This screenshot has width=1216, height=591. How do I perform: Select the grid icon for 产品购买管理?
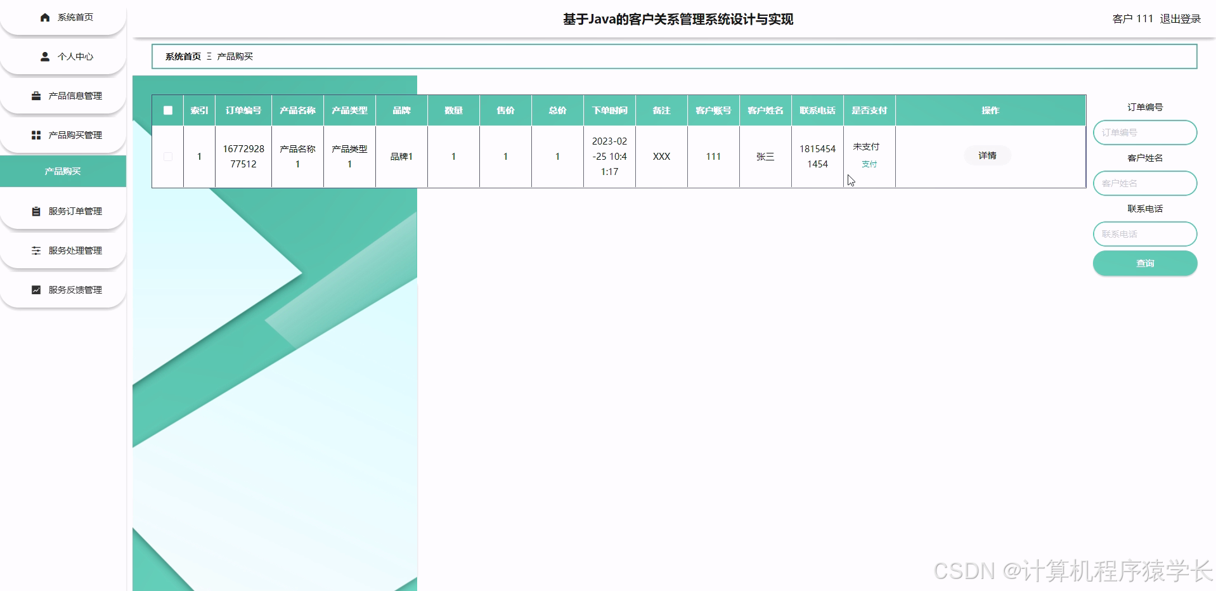tap(35, 134)
